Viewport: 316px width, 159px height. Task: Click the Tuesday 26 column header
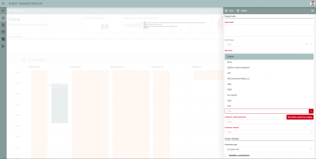point(75,67)
